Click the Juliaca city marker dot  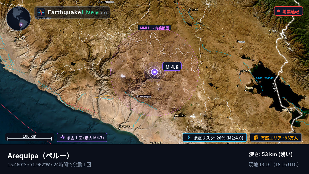click(x=240, y=74)
